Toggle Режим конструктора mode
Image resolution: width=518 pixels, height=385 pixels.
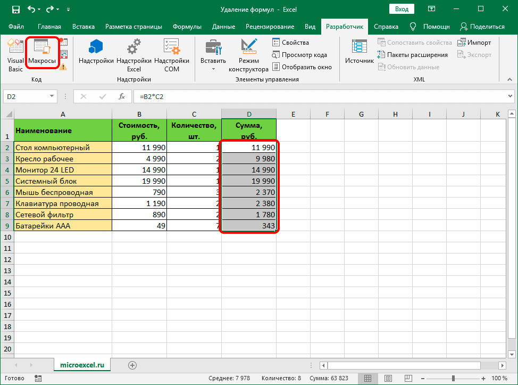click(248, 55)
